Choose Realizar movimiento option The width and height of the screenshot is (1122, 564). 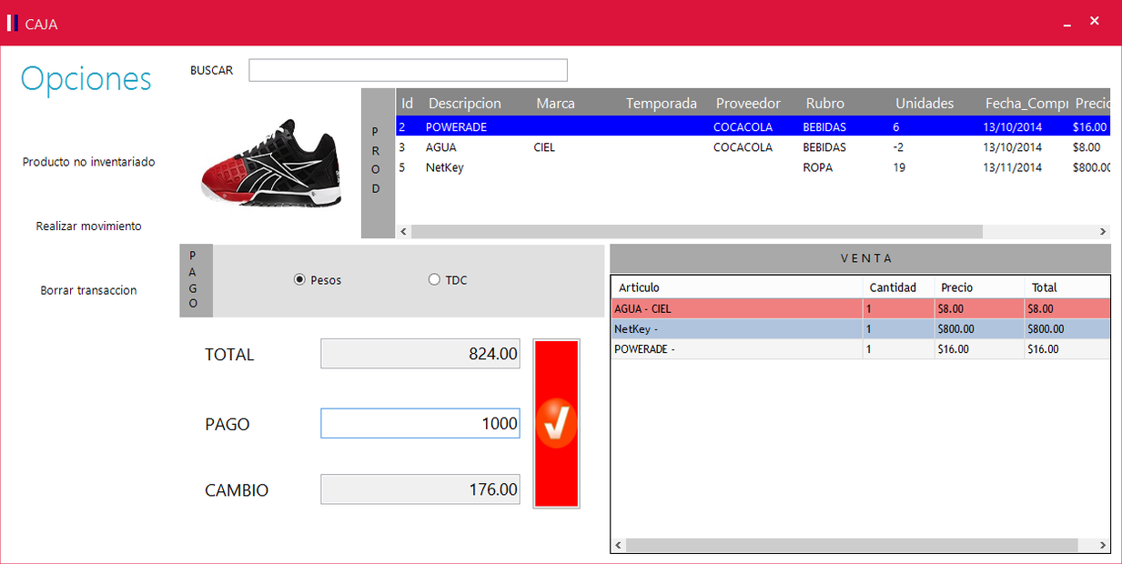[x=89, y=227]
